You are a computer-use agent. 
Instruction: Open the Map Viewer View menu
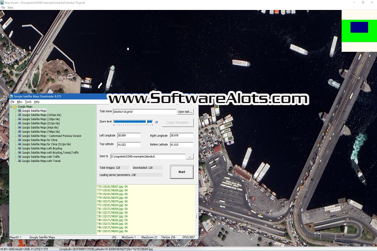(10, 8)
